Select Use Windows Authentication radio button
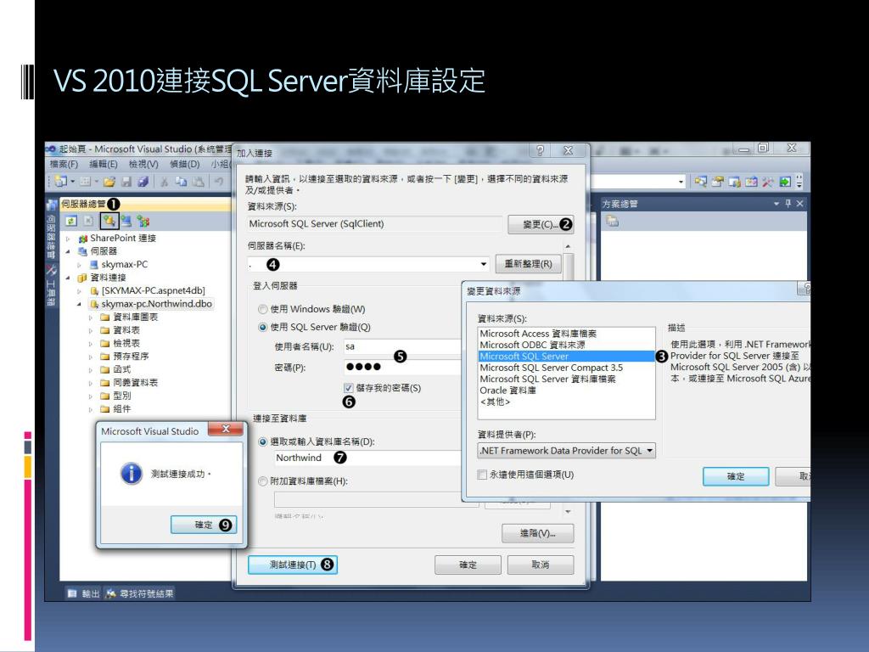This screenshot has width=869, height=652. [263, 309]
